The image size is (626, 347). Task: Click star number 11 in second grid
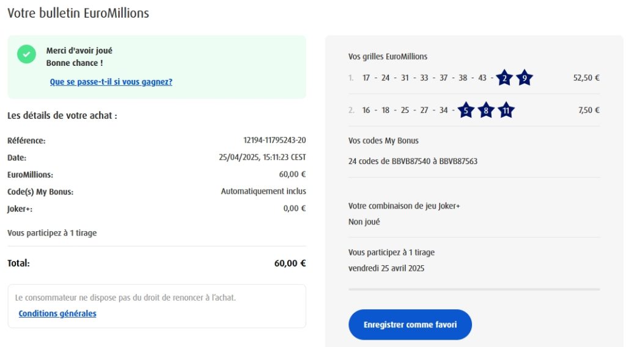tap(506, 110)
